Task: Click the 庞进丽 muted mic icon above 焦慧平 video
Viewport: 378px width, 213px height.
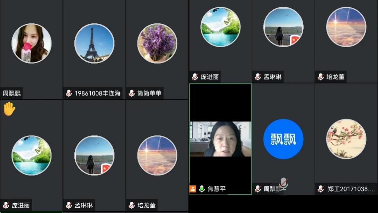Action: click(195, 77)
